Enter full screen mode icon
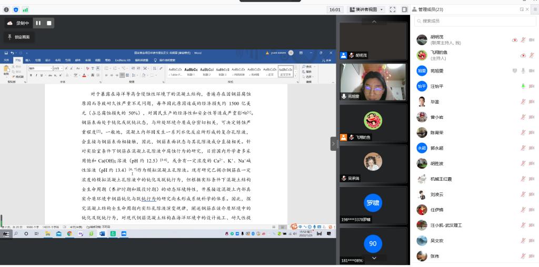Viewport: 539px width, 267px height. pyautogui.click(x=392, y=9)
